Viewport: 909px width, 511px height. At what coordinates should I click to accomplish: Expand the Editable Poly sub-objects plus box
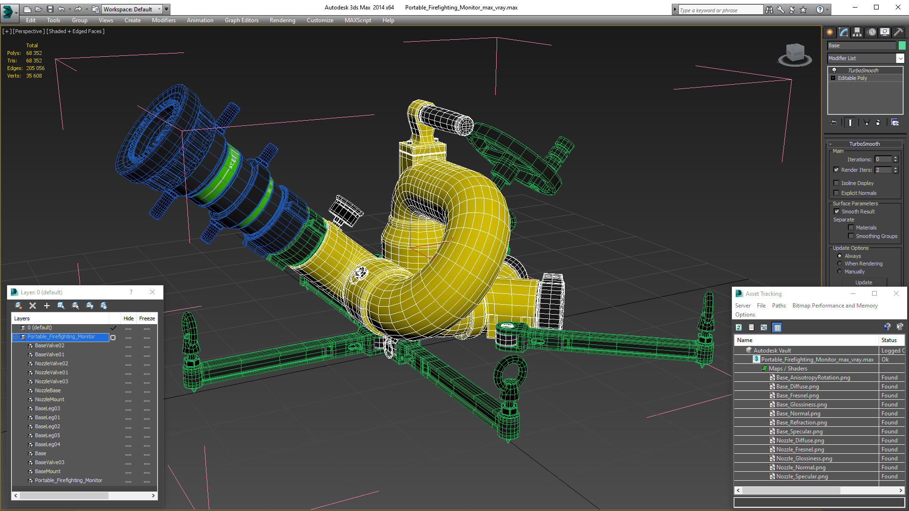(x=833, y=78)
